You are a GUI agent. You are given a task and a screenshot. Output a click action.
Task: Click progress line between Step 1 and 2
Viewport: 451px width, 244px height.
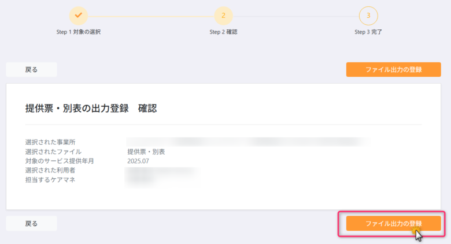[x=151, y=16]
